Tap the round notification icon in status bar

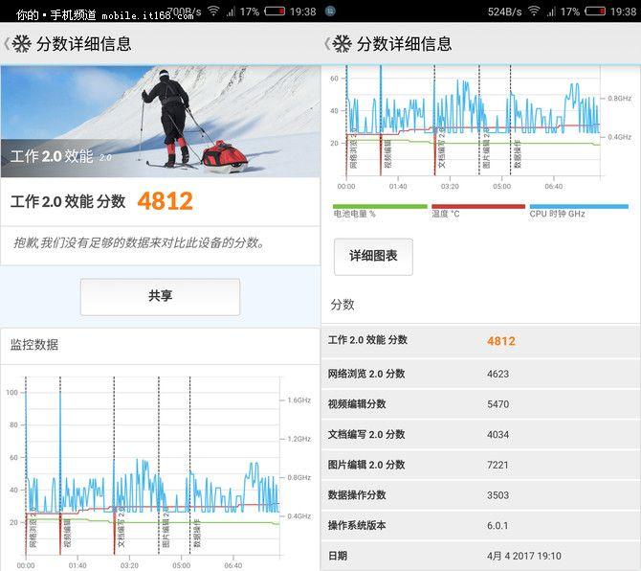click(330, 11)
